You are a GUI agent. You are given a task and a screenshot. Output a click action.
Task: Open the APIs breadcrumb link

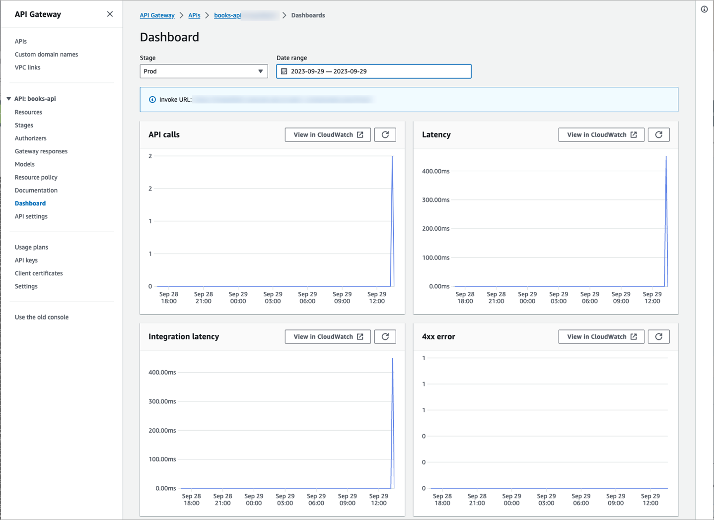point(194,15)
